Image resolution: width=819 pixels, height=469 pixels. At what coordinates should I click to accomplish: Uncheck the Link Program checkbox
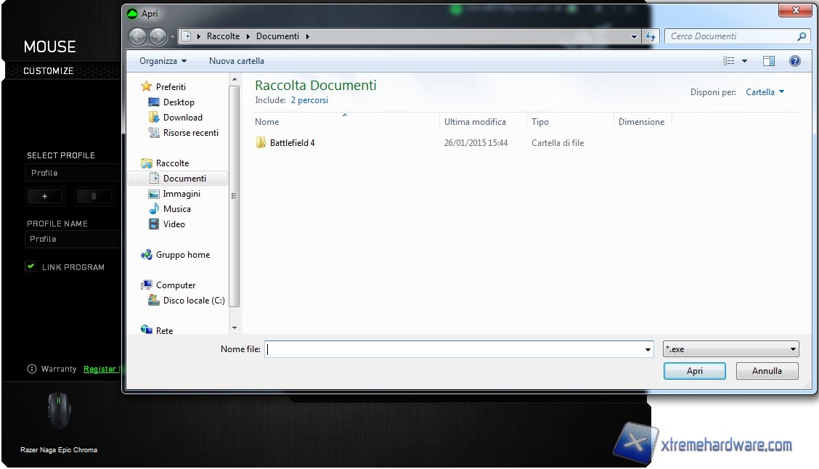30,266
